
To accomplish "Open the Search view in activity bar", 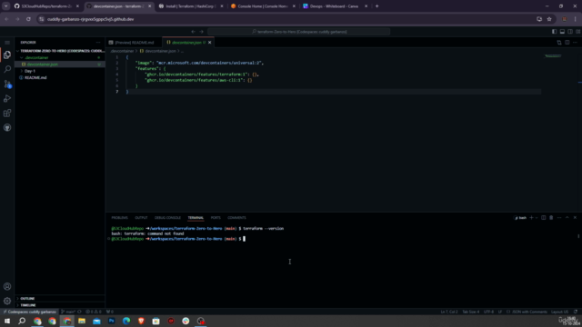I will (7, 69).
